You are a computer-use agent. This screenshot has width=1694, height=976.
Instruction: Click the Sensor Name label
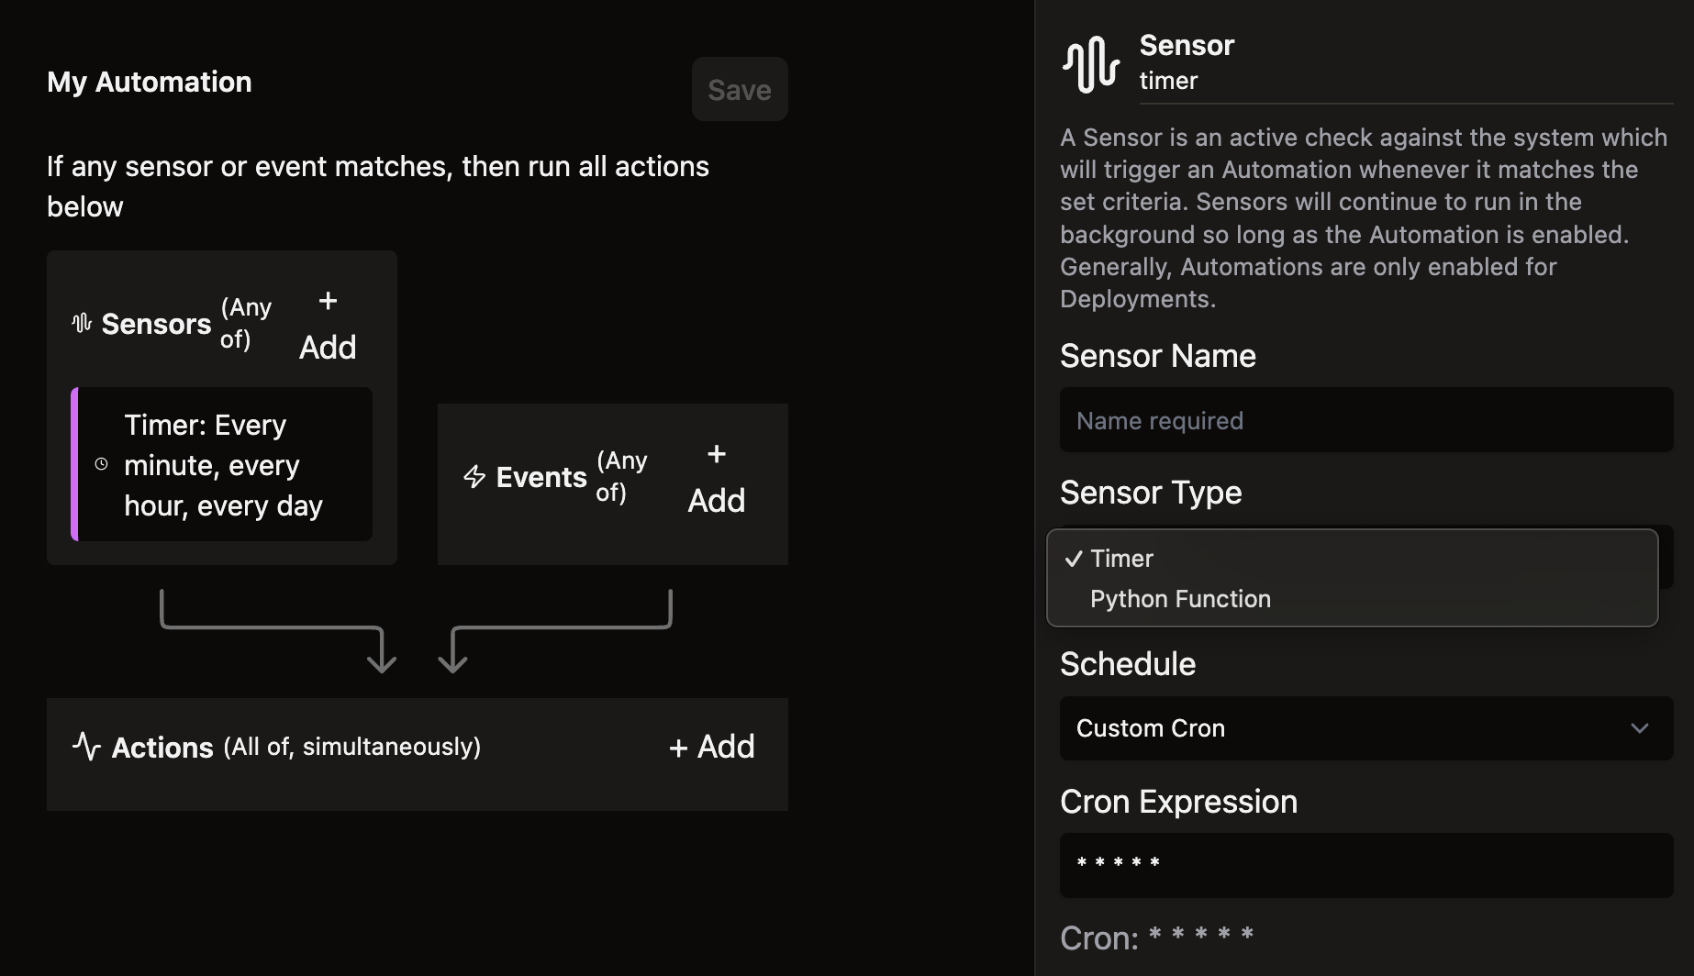1158,356
